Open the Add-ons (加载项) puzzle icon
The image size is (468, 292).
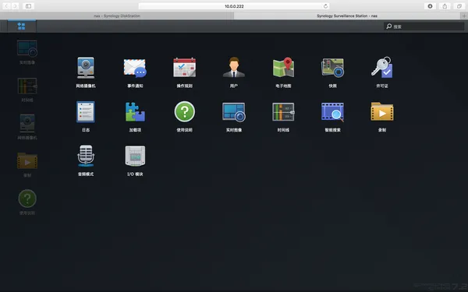pyautogui.click(x=135, y=111)
